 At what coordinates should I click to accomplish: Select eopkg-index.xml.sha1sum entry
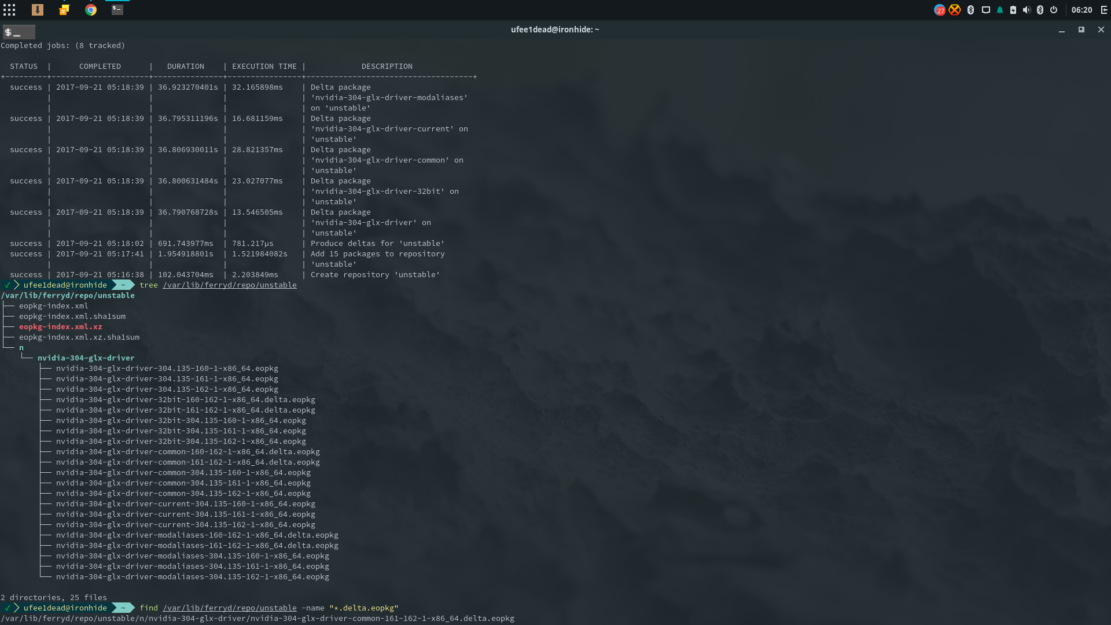72,317
